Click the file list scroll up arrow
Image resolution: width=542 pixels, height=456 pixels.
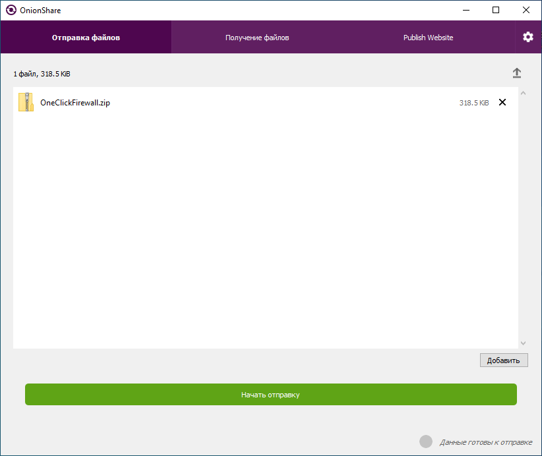523,93
